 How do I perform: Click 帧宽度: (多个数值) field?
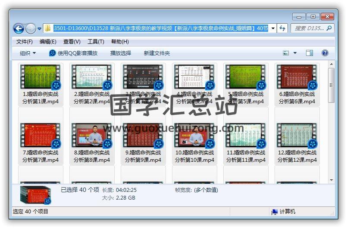point(197,190)
